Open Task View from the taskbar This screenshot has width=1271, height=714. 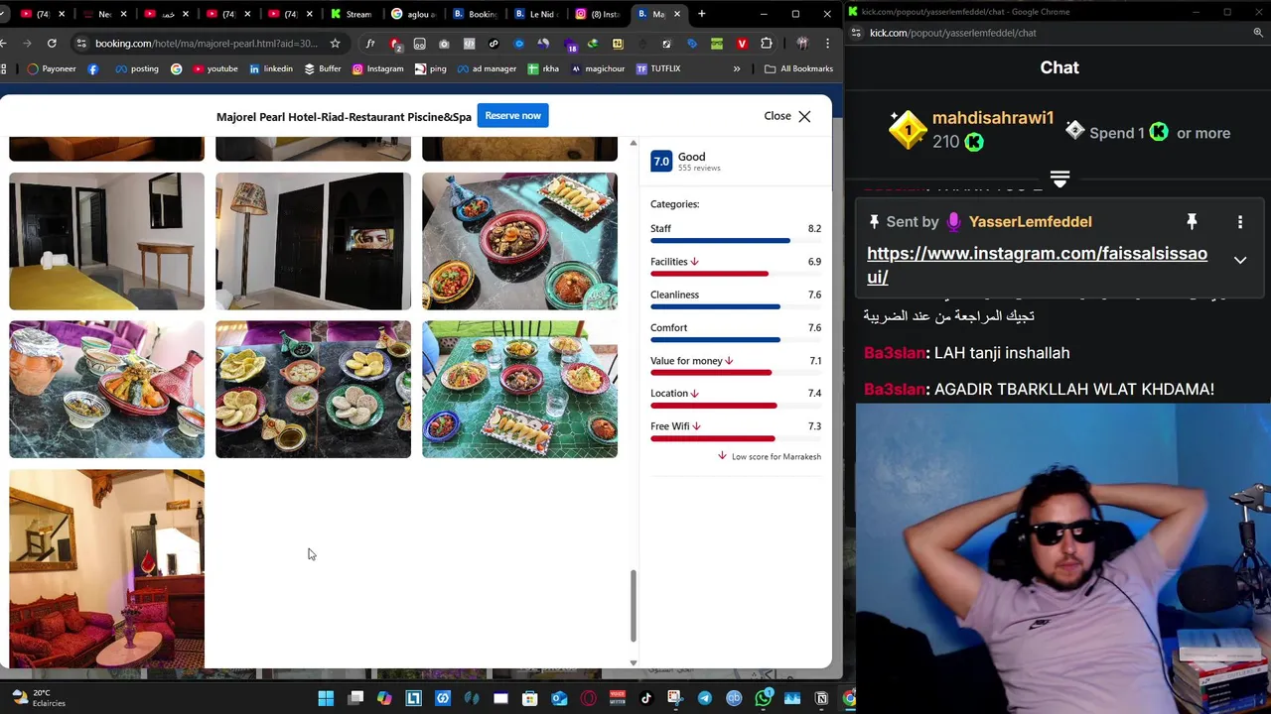[355, 699]
